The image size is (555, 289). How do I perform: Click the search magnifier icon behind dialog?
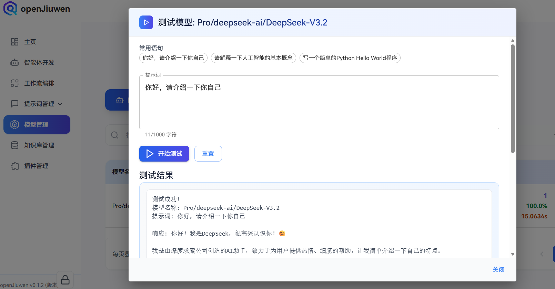pos(115,135)
